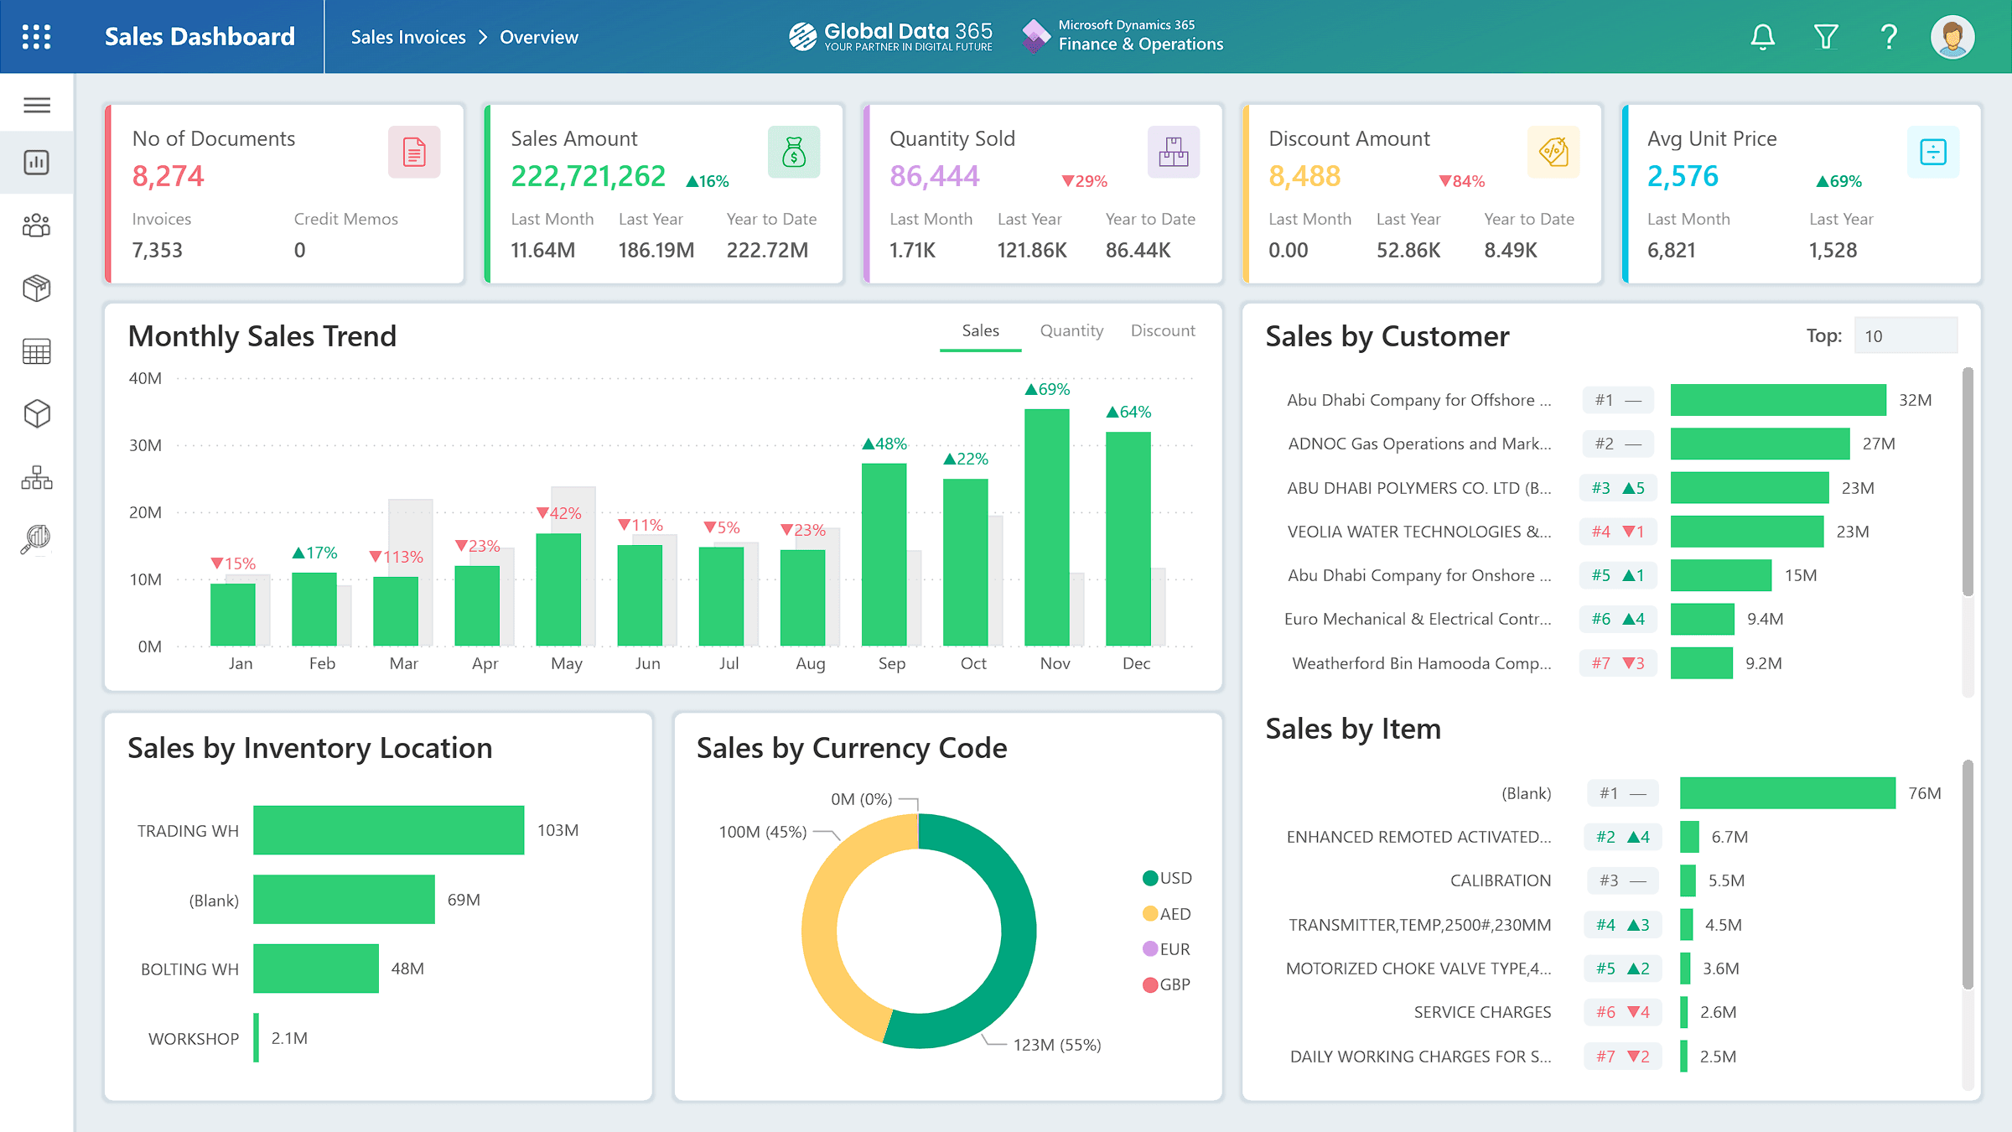Click the Sales by Item scrollbar
Viewport: 2012px width, 1132px height.
tap(1968, 874)
